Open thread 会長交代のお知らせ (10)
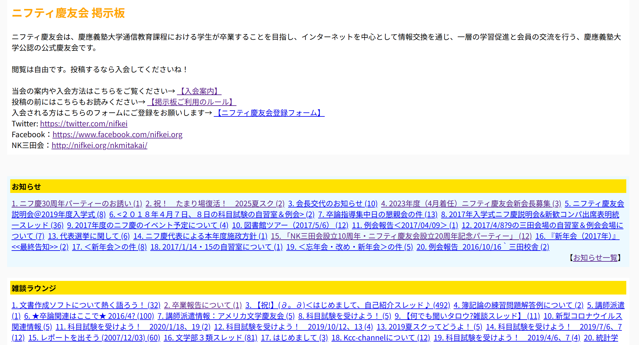639x345 pixels. point(332,203)
